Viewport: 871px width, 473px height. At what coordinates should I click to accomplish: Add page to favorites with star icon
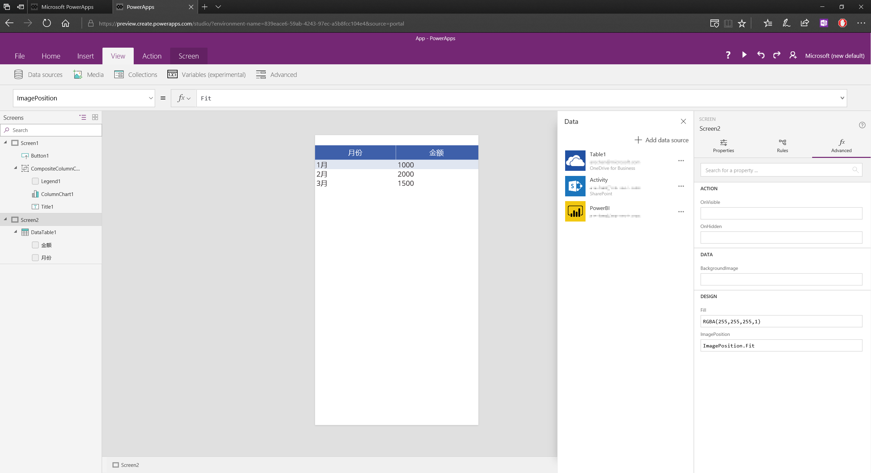click(742, 23)
